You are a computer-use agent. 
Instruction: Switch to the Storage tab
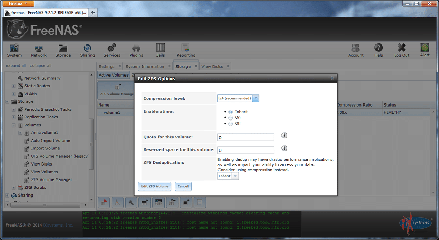point(183,66)
